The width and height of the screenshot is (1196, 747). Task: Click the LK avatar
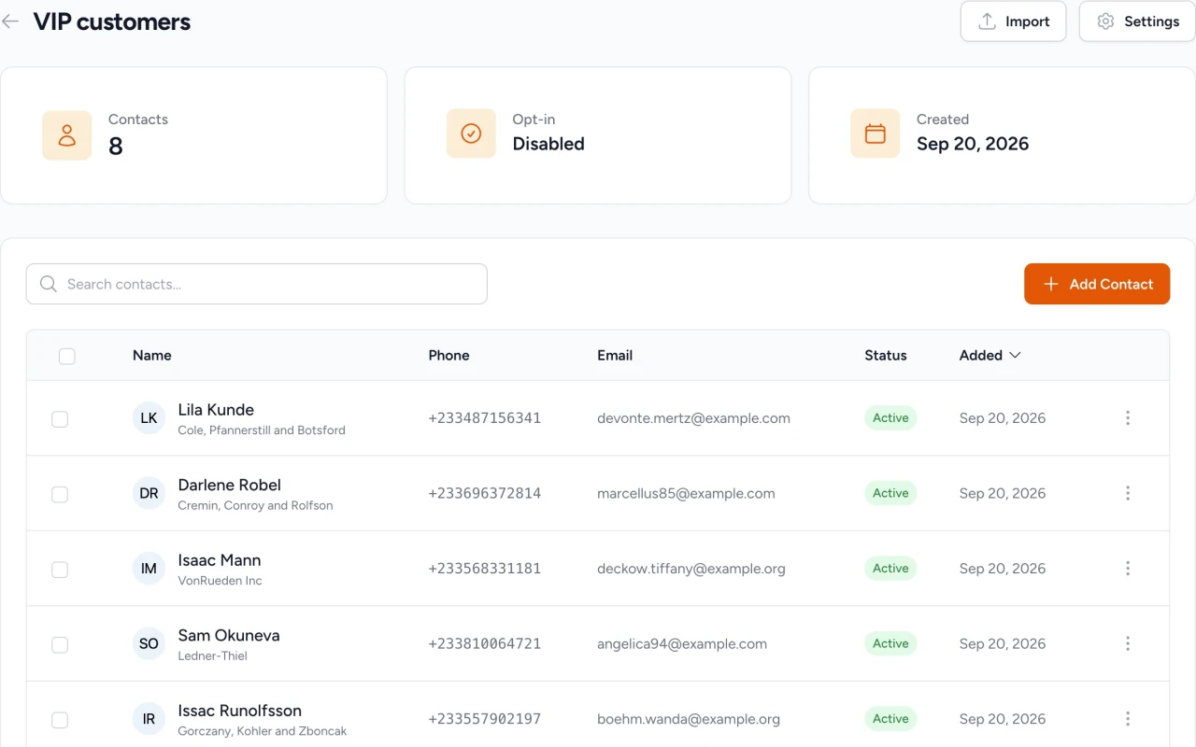[x=149, y=418]
